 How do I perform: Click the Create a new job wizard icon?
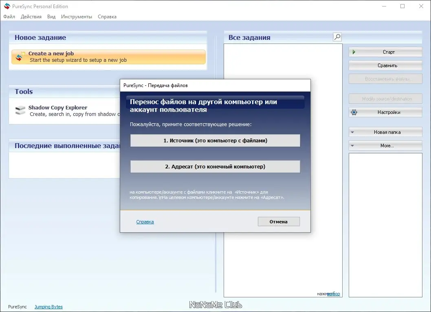pyautogui.click(x=20, y=56)
